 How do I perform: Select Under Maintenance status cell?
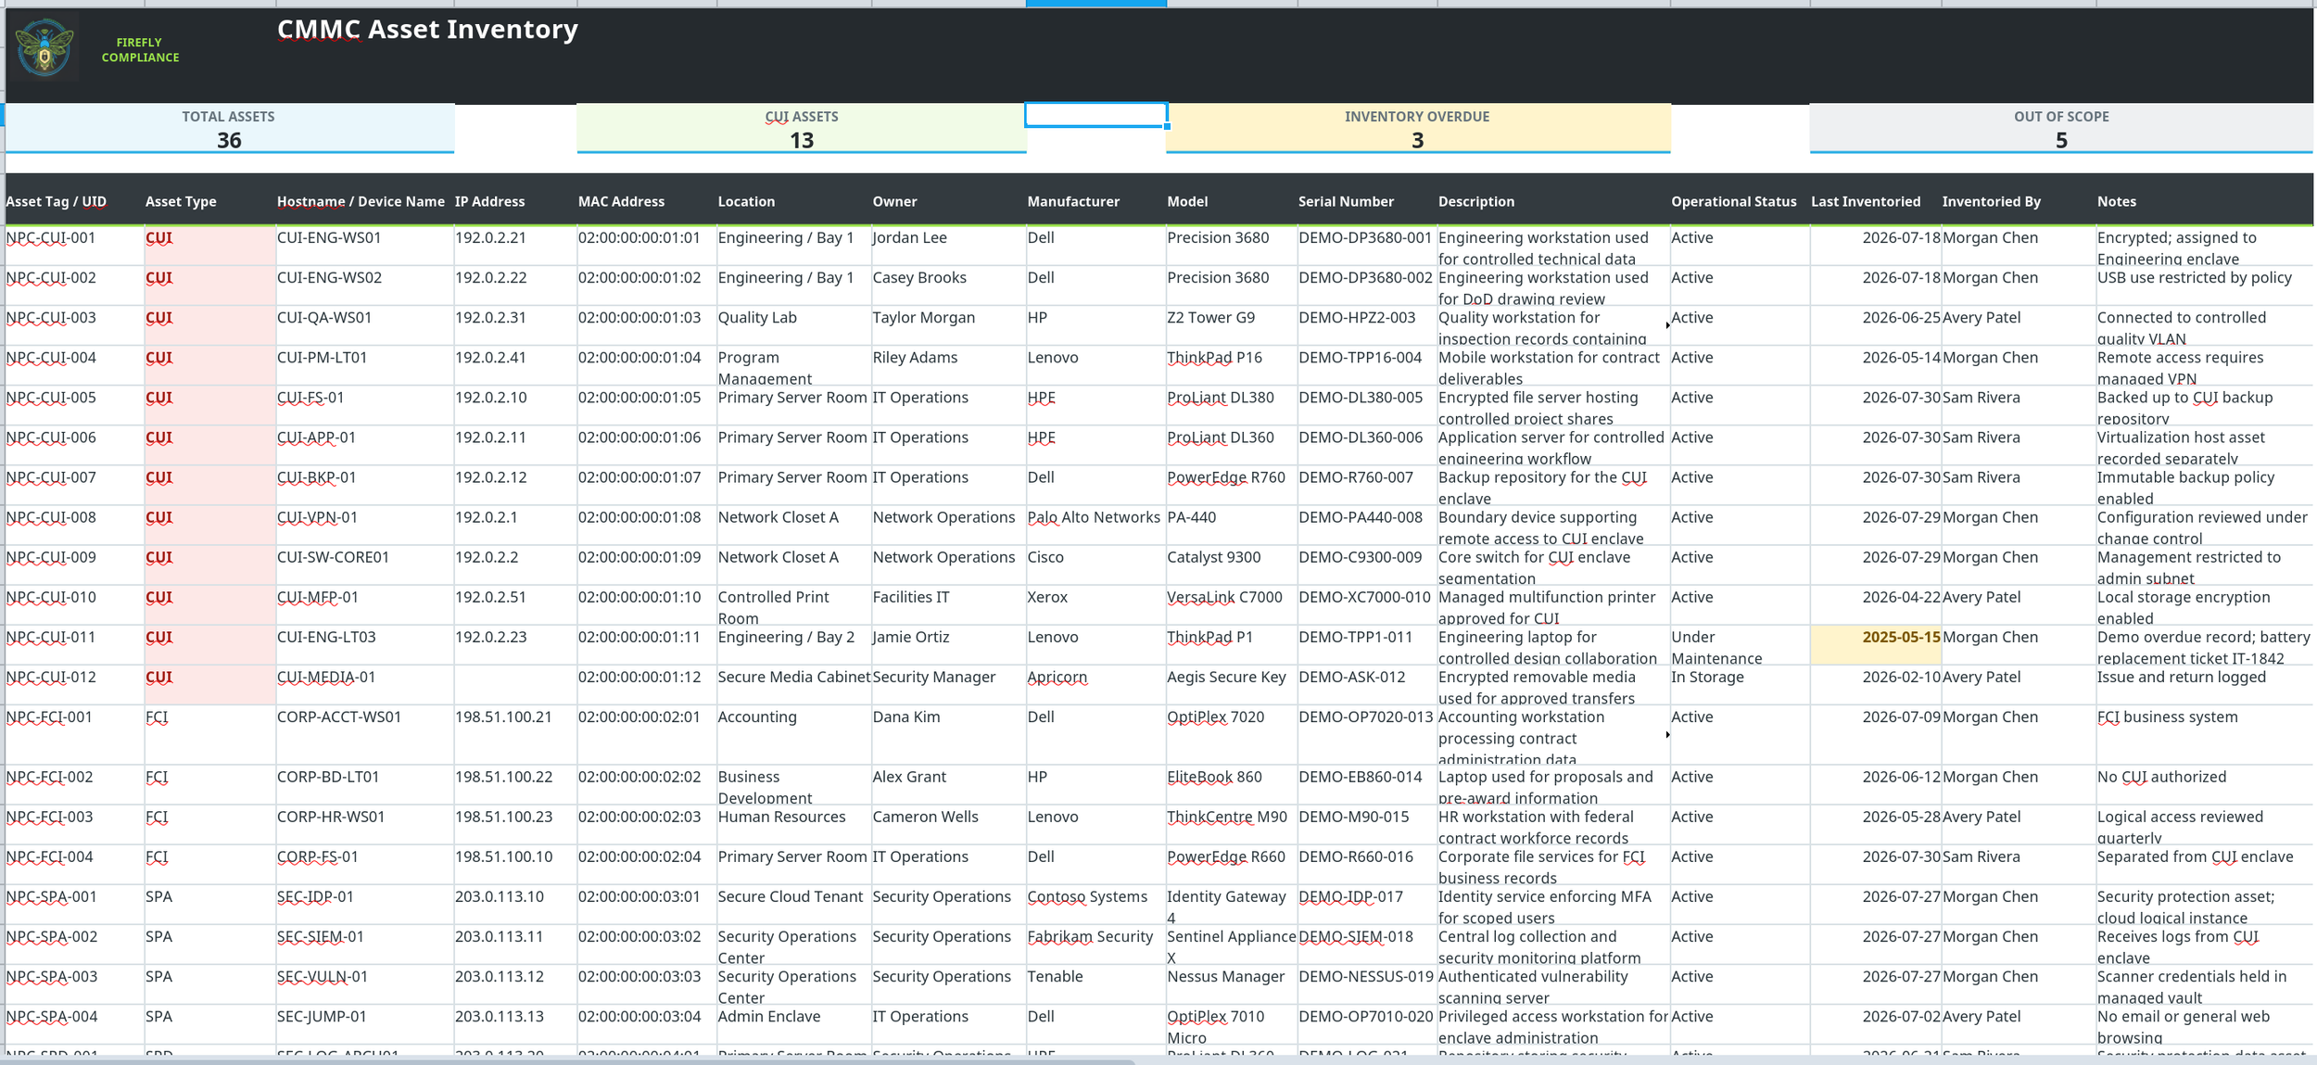click(1739, 644)
